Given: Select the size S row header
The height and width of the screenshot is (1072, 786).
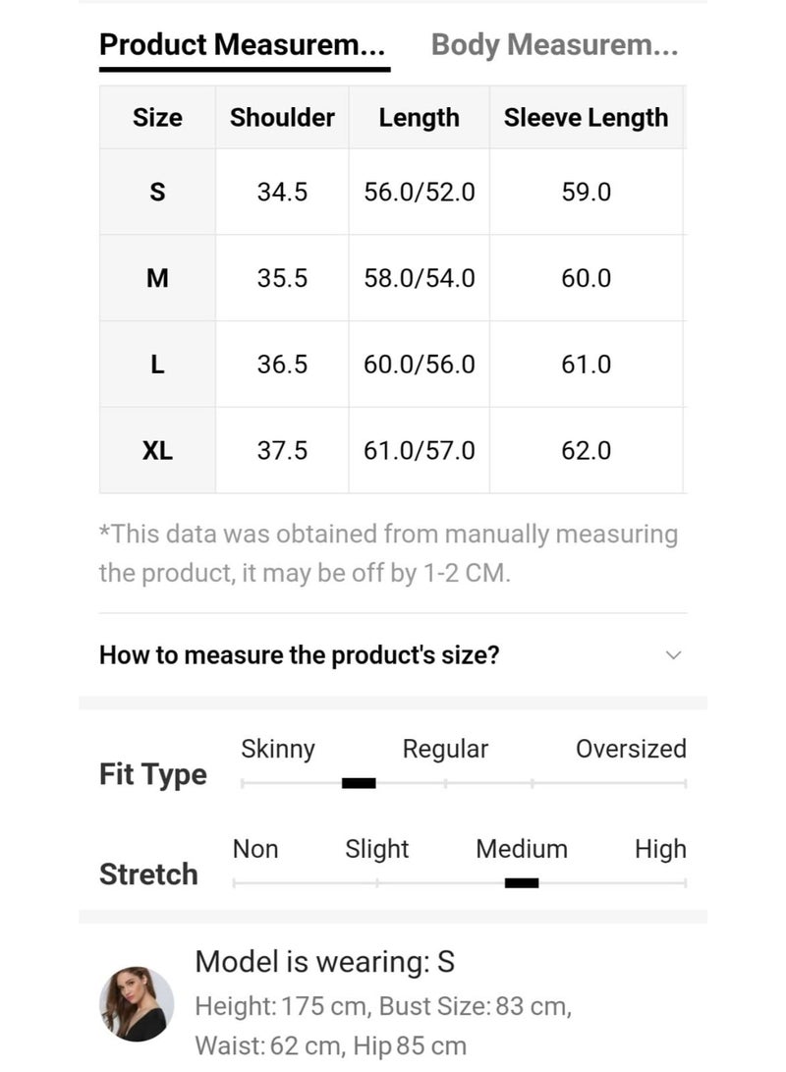Looking at the screenshot, I should click(x=157, y=192).
